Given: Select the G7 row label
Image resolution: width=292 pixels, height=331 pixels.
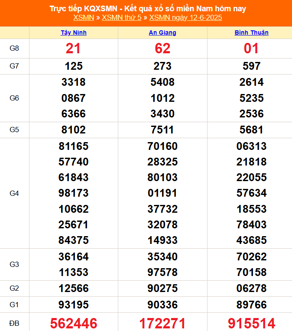Looking at the screenshot, I should tap(14, 66).
